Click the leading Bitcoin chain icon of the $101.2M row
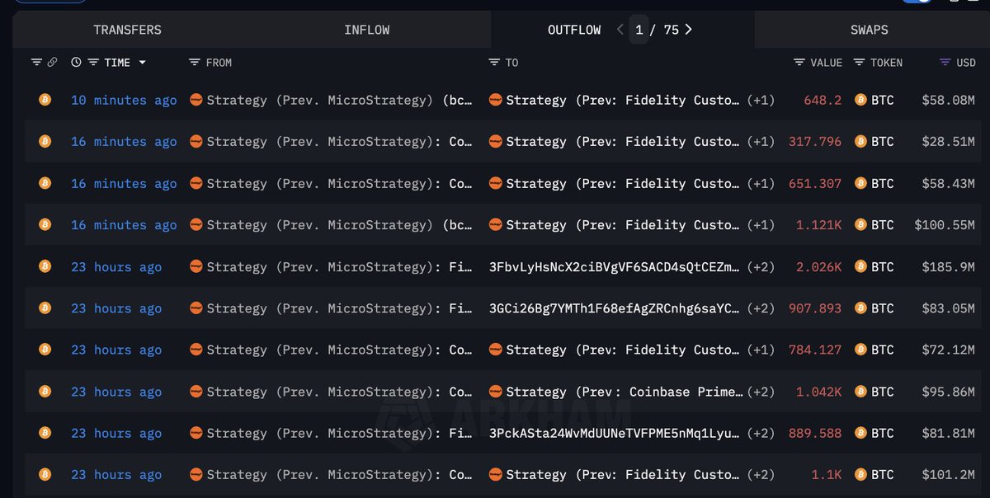 coord(45,474)
